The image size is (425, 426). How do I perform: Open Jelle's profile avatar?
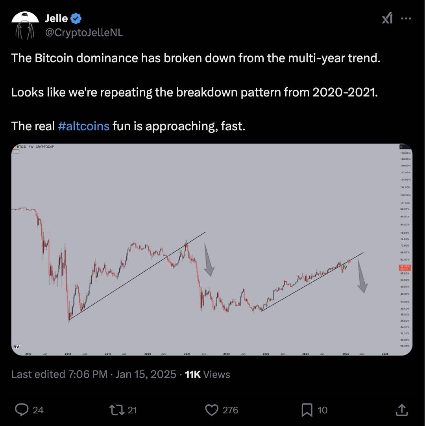point(26,25)
